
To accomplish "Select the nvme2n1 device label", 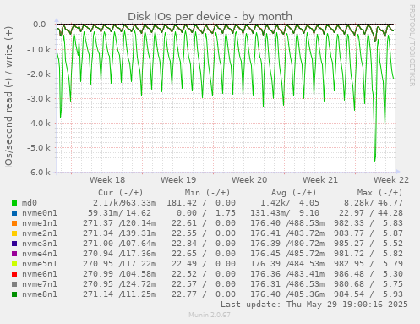I will pos(40,233).
